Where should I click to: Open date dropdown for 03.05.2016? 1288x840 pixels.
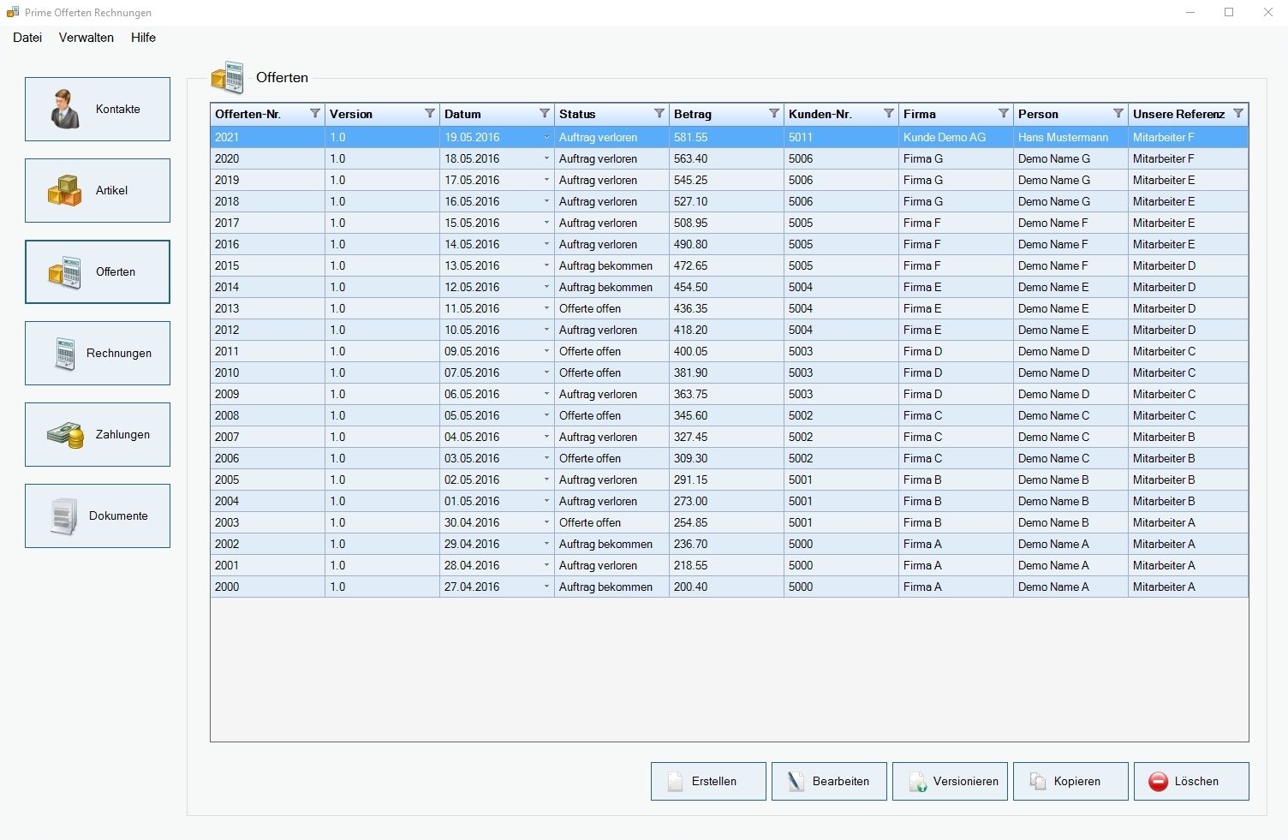click(546, 458)
